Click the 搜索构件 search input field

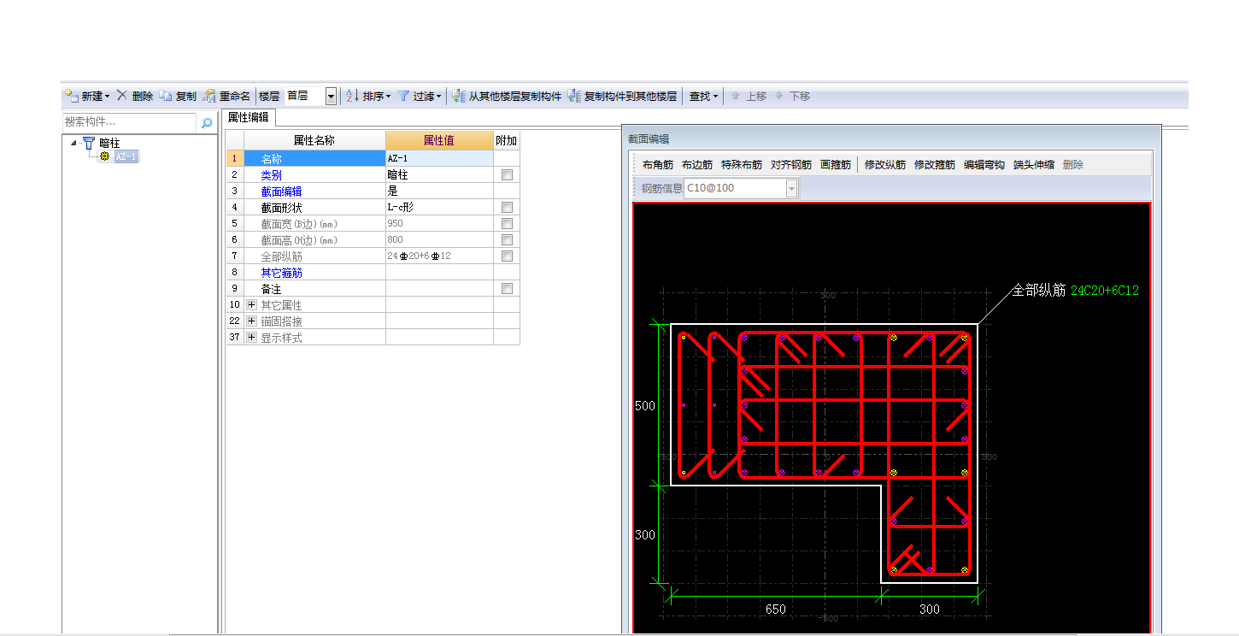tap(129, 122)
